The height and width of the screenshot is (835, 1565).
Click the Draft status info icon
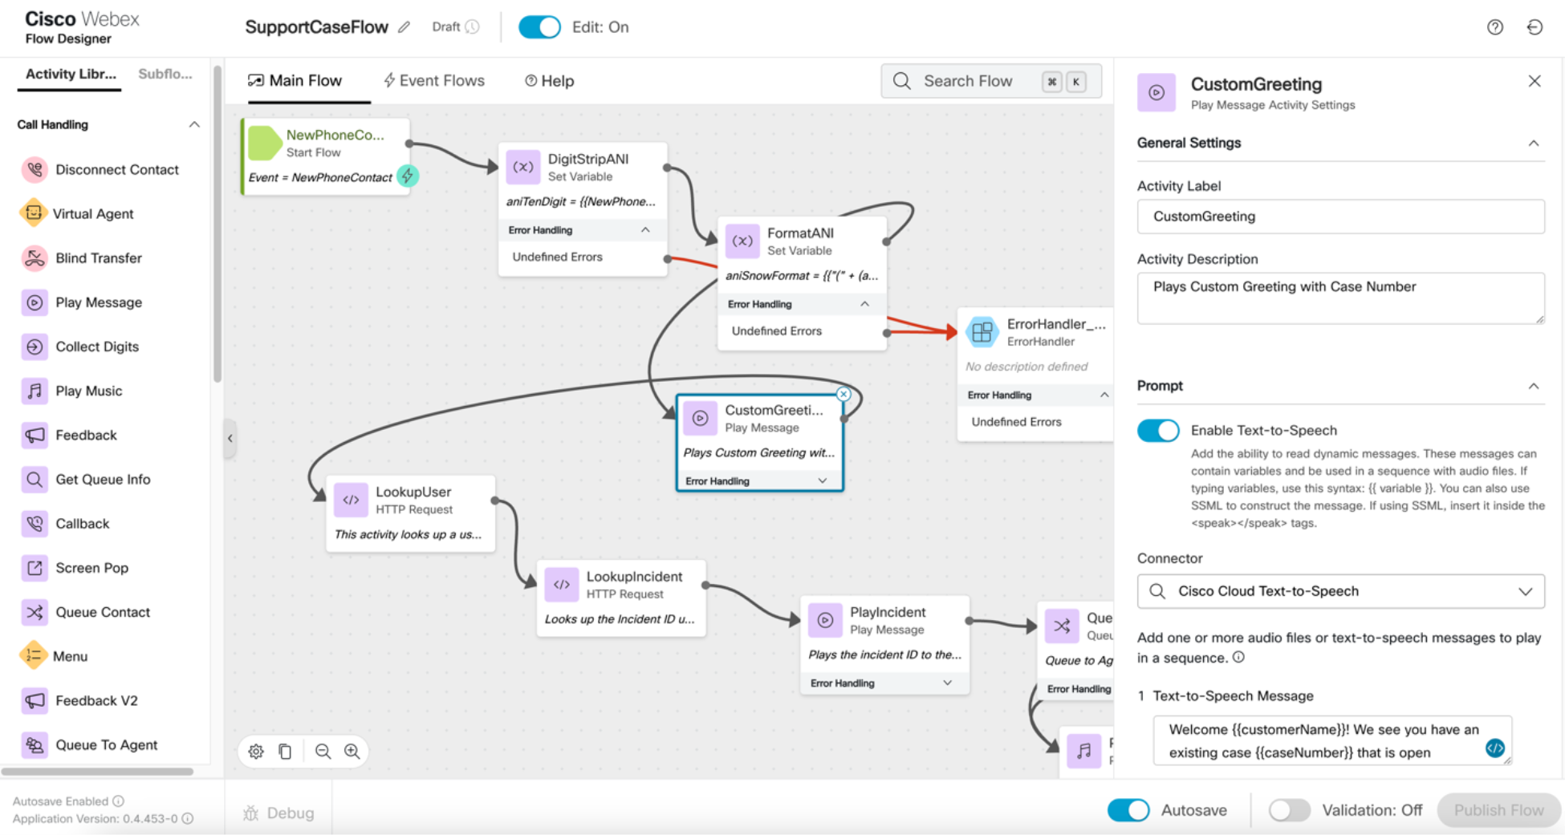point(473,27)
